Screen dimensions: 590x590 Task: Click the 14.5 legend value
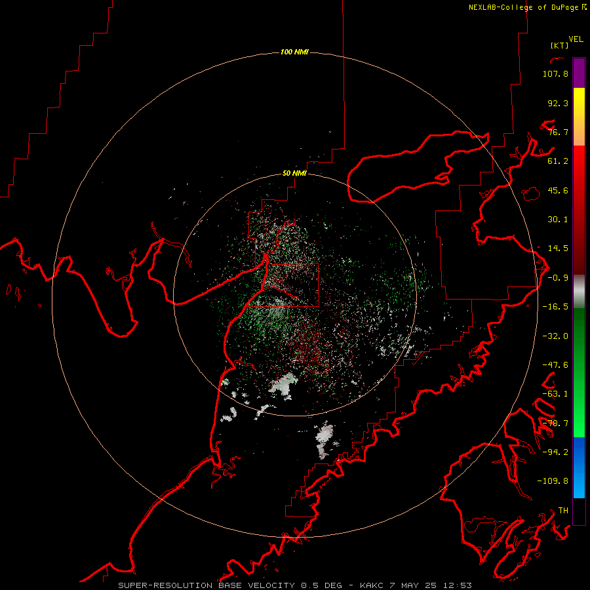coord(558,248)
